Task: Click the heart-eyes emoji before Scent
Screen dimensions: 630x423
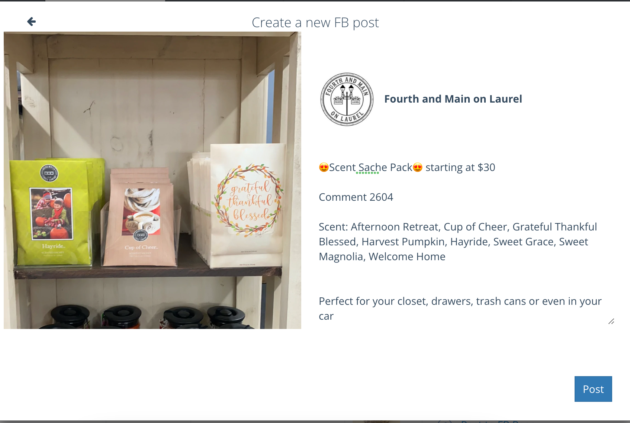Action: click(x=324, y=167)
